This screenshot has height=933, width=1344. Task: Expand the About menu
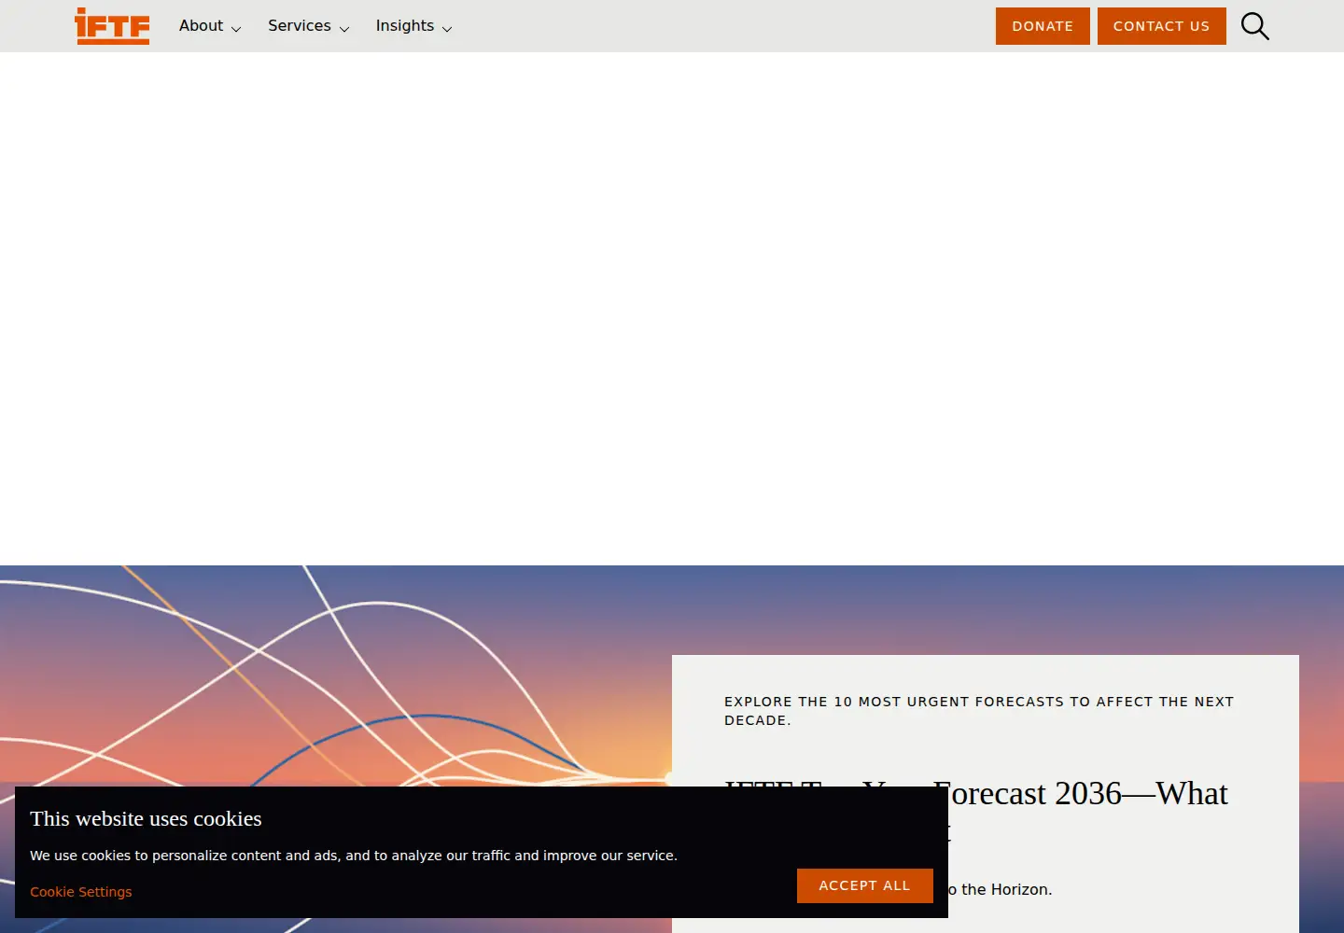pyautogui.click(x=210, y=26)
